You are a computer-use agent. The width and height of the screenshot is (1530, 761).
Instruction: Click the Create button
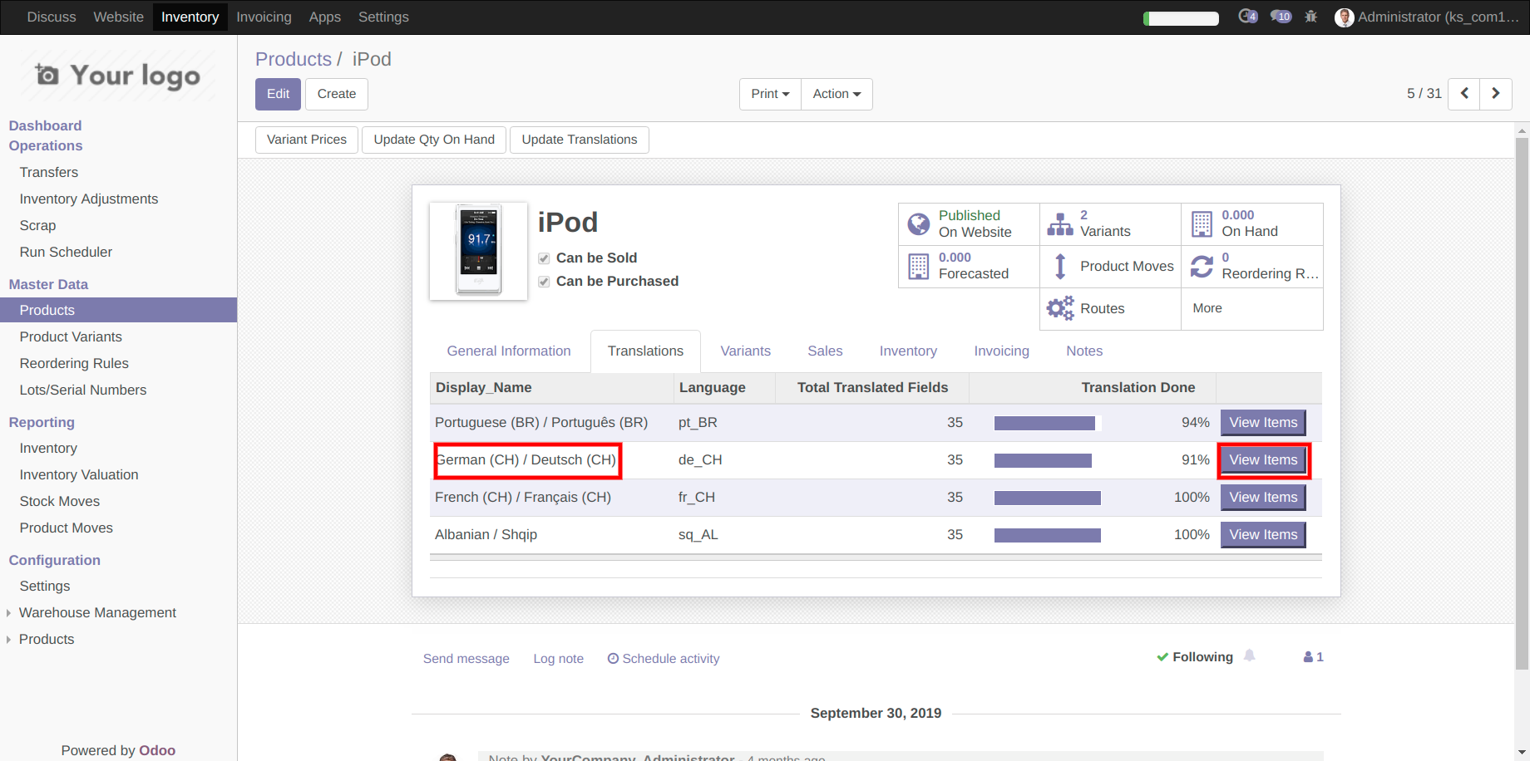point(337,94)
